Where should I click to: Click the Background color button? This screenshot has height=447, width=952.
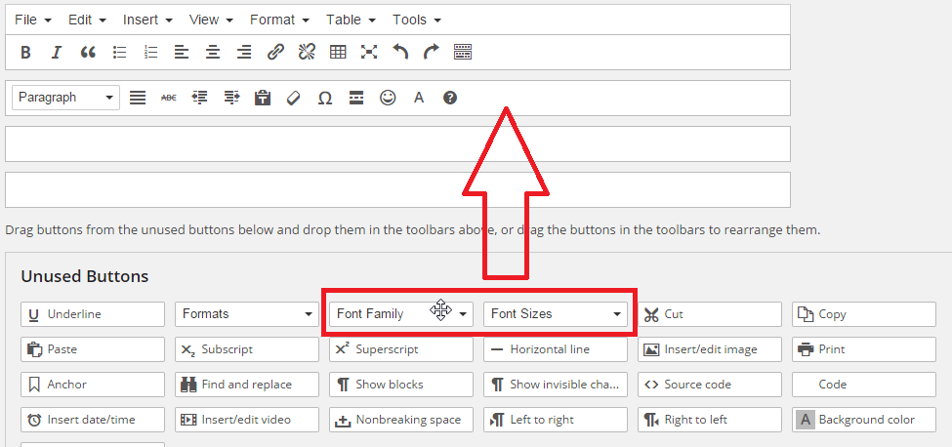click(864, 420)
